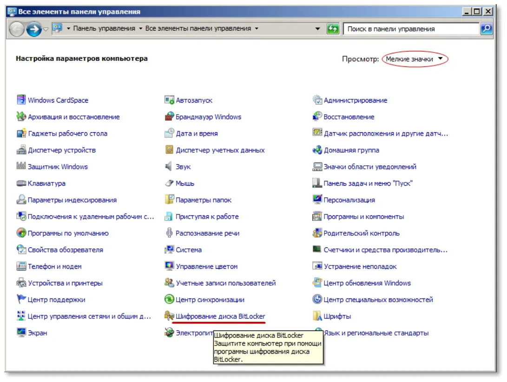
Task: Expand the Панель управления breadcrumb arrow
Action: click(140, 28)
